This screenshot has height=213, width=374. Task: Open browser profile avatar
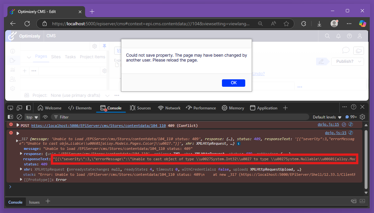click(x=334, y=23)
